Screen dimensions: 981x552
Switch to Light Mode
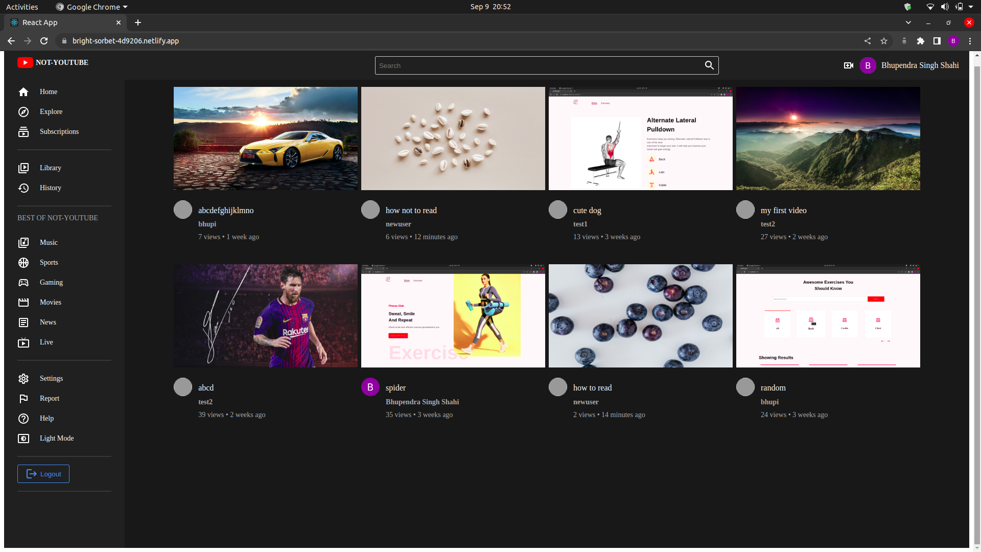coord(24,438)
